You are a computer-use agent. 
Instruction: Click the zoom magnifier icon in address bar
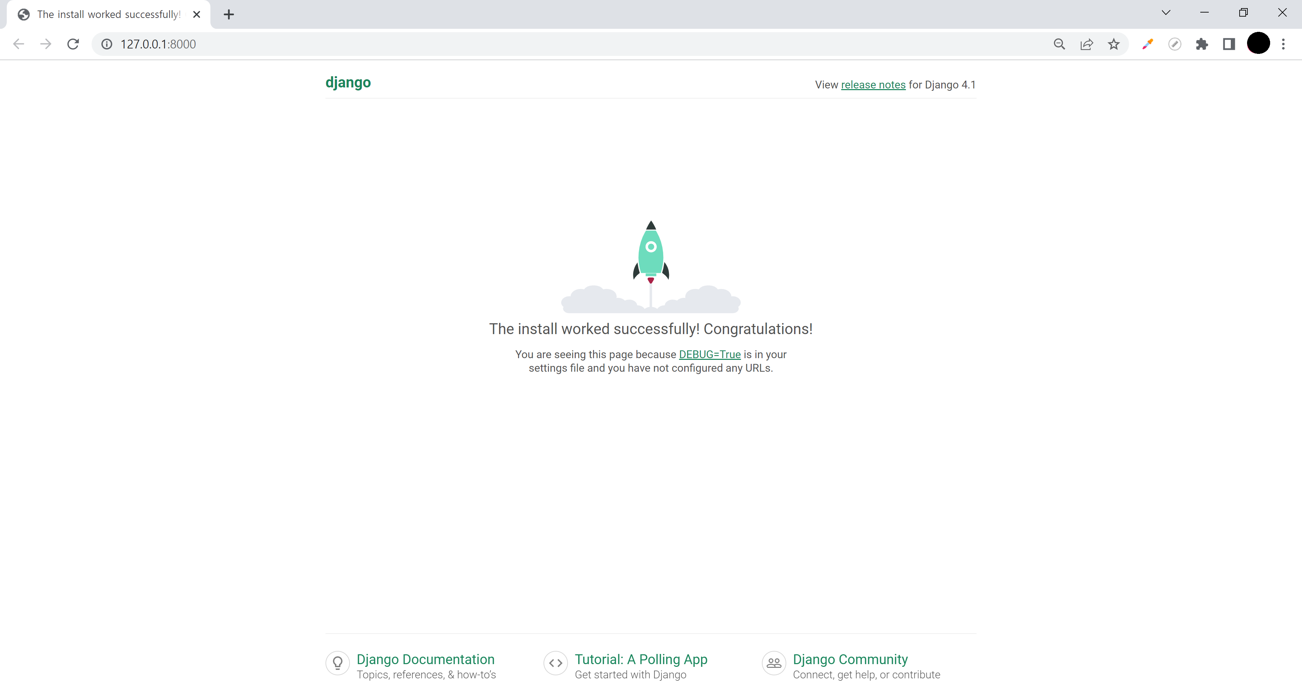[x=1059, y=44]
